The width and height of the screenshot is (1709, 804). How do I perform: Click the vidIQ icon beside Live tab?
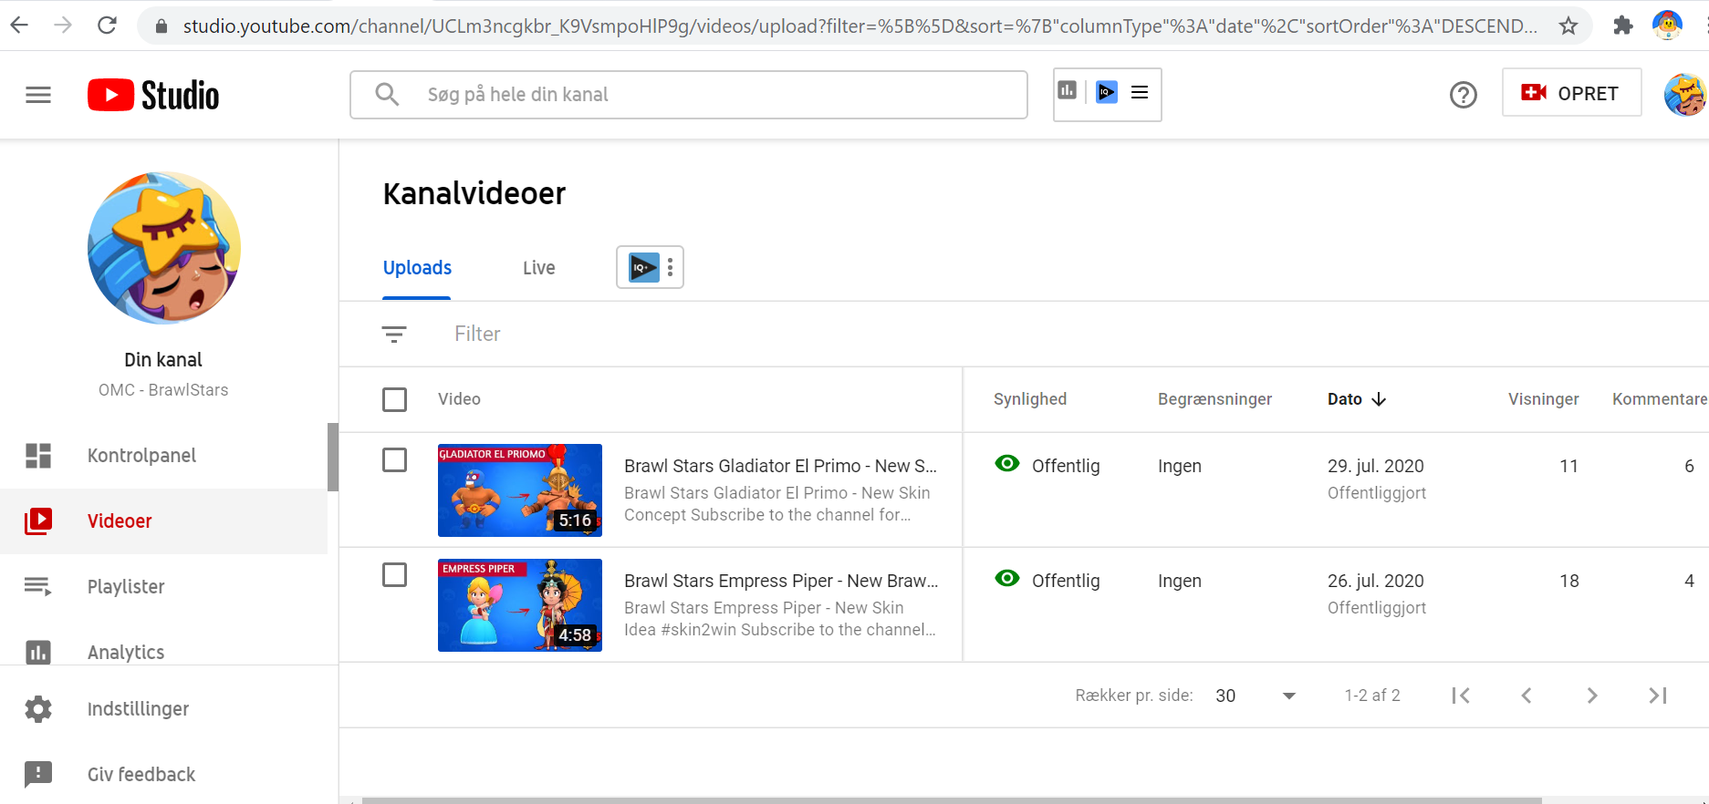click(x=643, y=267)
